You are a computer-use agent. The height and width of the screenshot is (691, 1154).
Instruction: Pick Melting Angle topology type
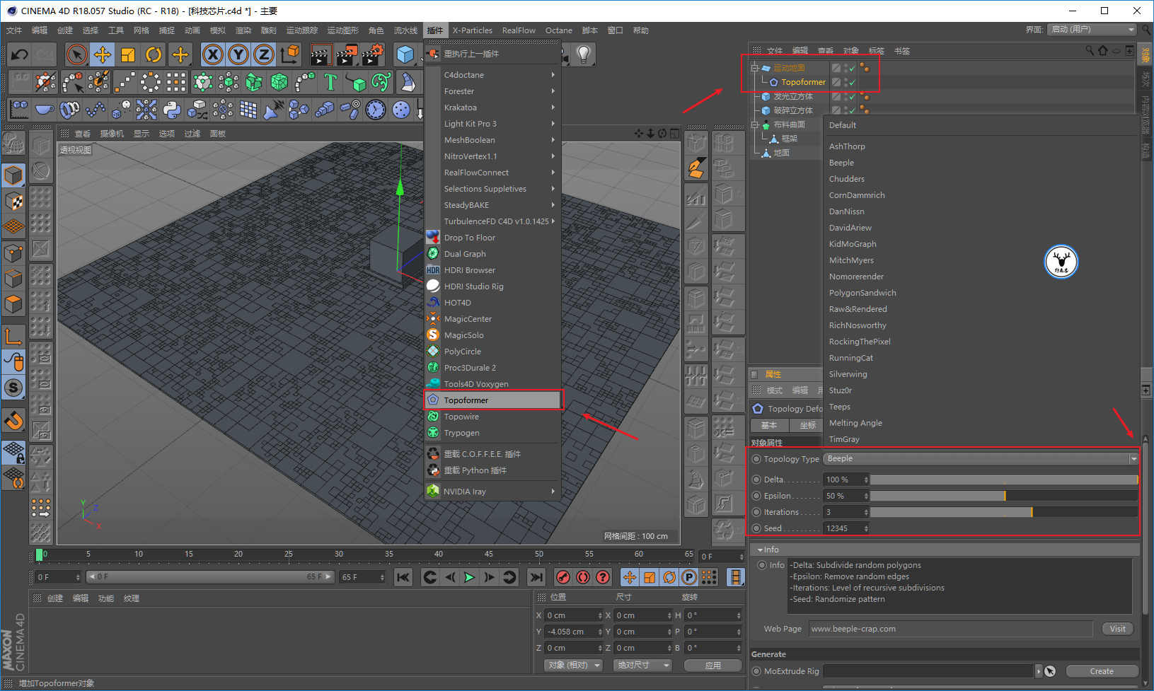855,423
